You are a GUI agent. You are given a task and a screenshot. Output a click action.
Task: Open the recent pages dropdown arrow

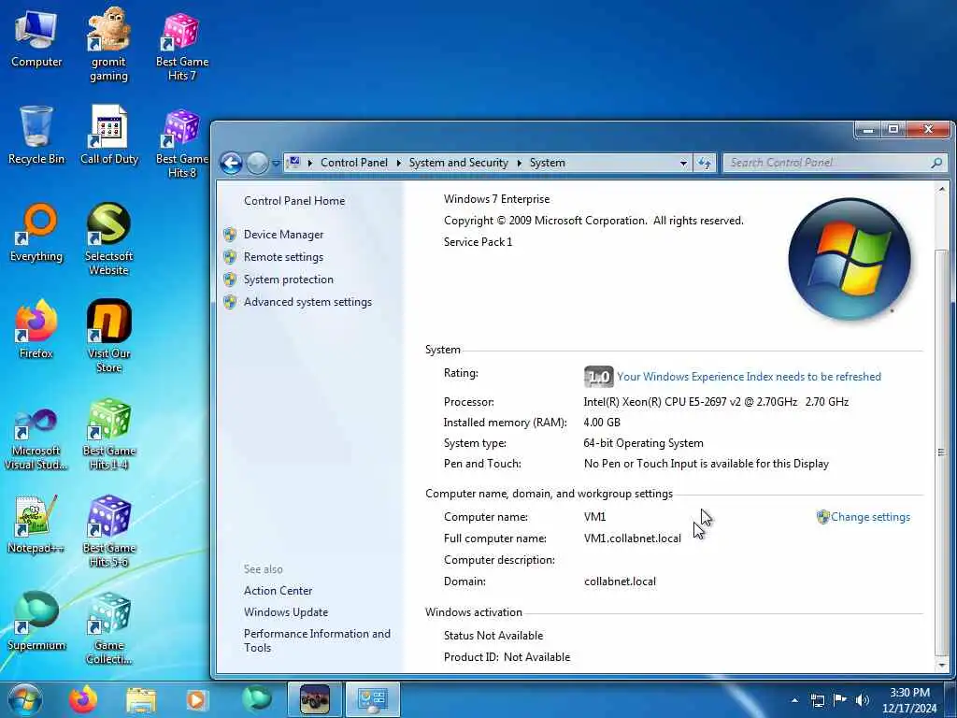click(276, 163)
